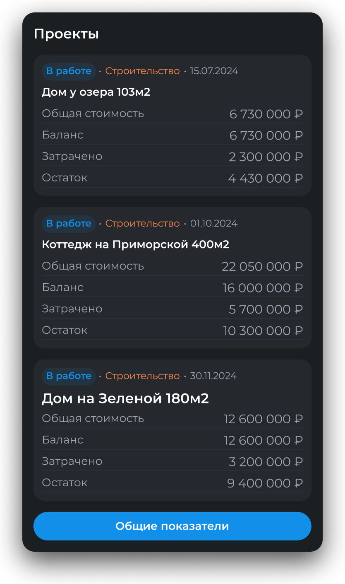
Task: Open the Коттедж на Приморской 400м2 project
Action: (x=135, y=244)
